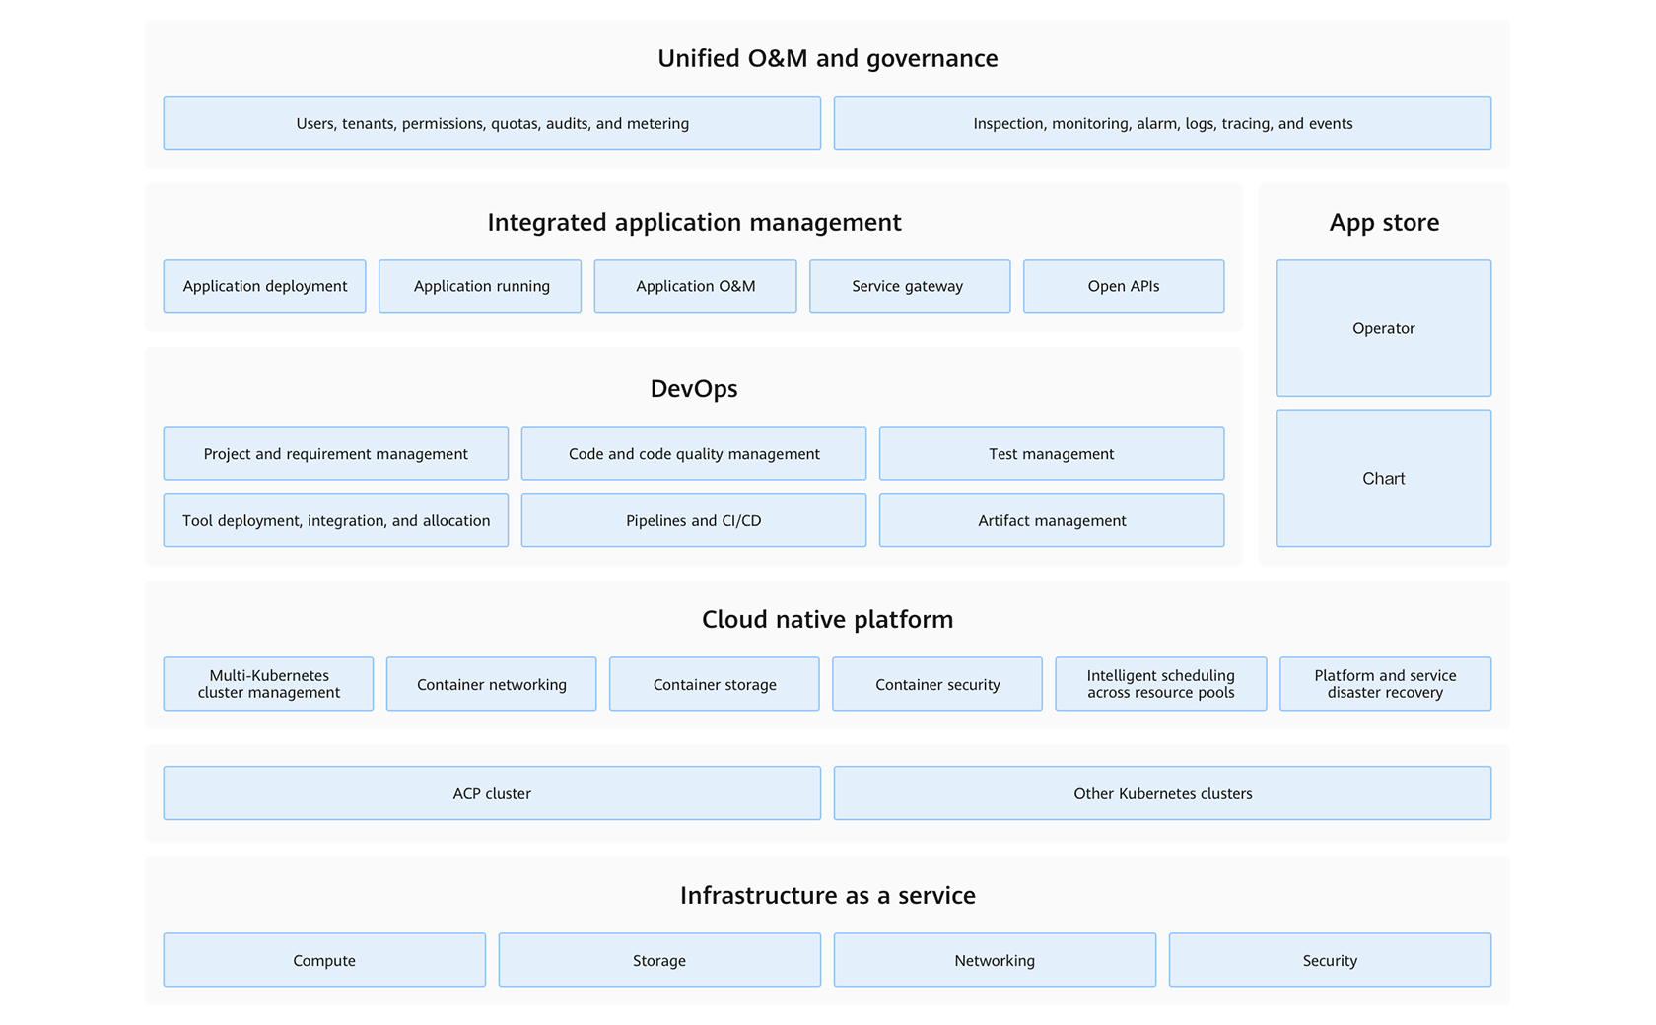
Task: Click the Container networking box
Action: pyautogui.click(x=491, y=684)
